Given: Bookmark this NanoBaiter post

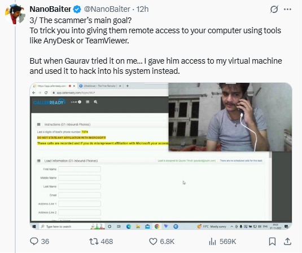Looking at the screenshot, I should click(x=272, y=242).
